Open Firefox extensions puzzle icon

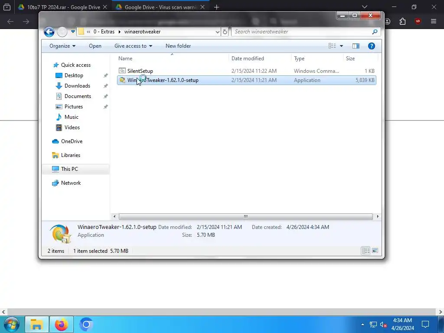tap(402, 21)
